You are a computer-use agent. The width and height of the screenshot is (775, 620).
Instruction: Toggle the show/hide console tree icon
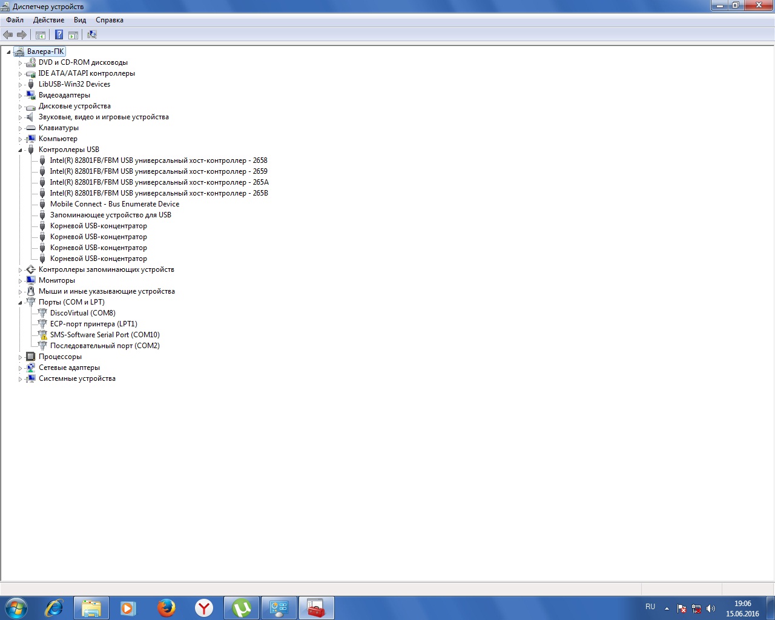41,35
